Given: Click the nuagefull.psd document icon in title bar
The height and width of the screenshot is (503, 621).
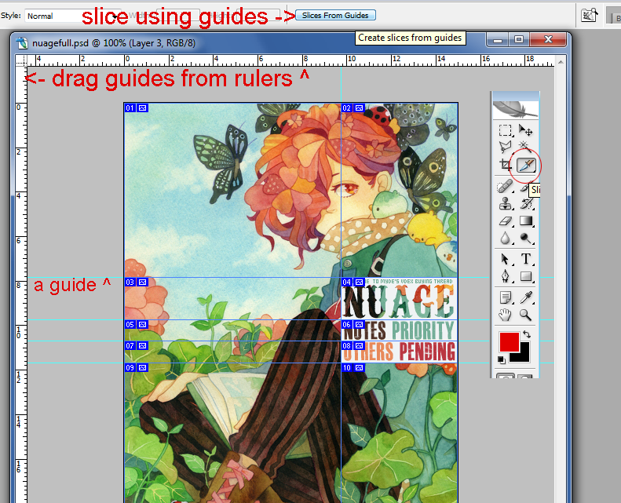Looking at the screenshot, I should tap(22, 42).
